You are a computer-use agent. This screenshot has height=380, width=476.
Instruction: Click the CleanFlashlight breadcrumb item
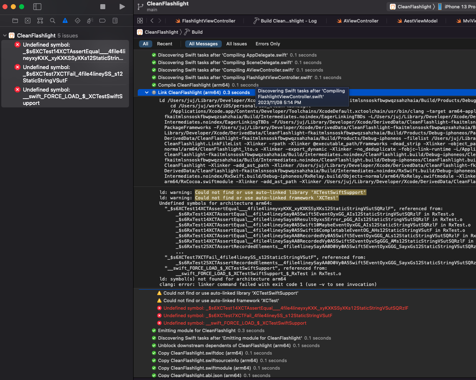tap(158, 32)
